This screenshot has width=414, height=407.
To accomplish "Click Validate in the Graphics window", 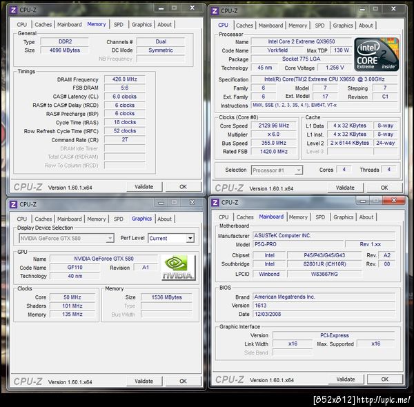I will click(x=144, y=381).
